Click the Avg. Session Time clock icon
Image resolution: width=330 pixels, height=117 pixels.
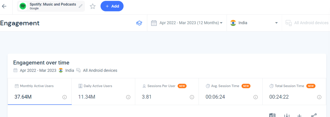point(208,86)
